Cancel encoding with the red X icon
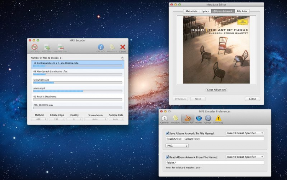The width and height of the screenshot is (287, 180). [122, 48]
